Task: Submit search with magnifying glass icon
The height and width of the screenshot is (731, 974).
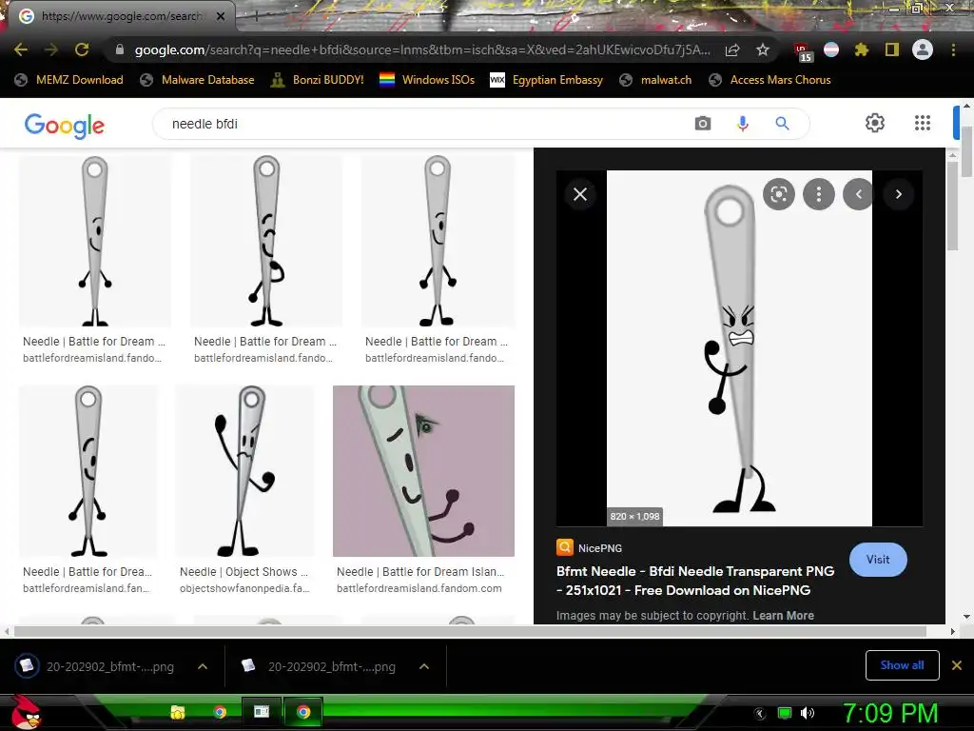Action: [782, 123]
